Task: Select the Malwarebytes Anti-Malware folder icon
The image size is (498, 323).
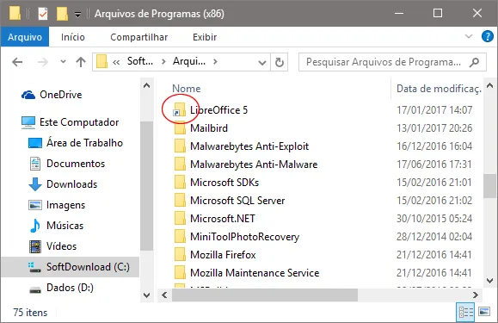Action: point(180,165)
